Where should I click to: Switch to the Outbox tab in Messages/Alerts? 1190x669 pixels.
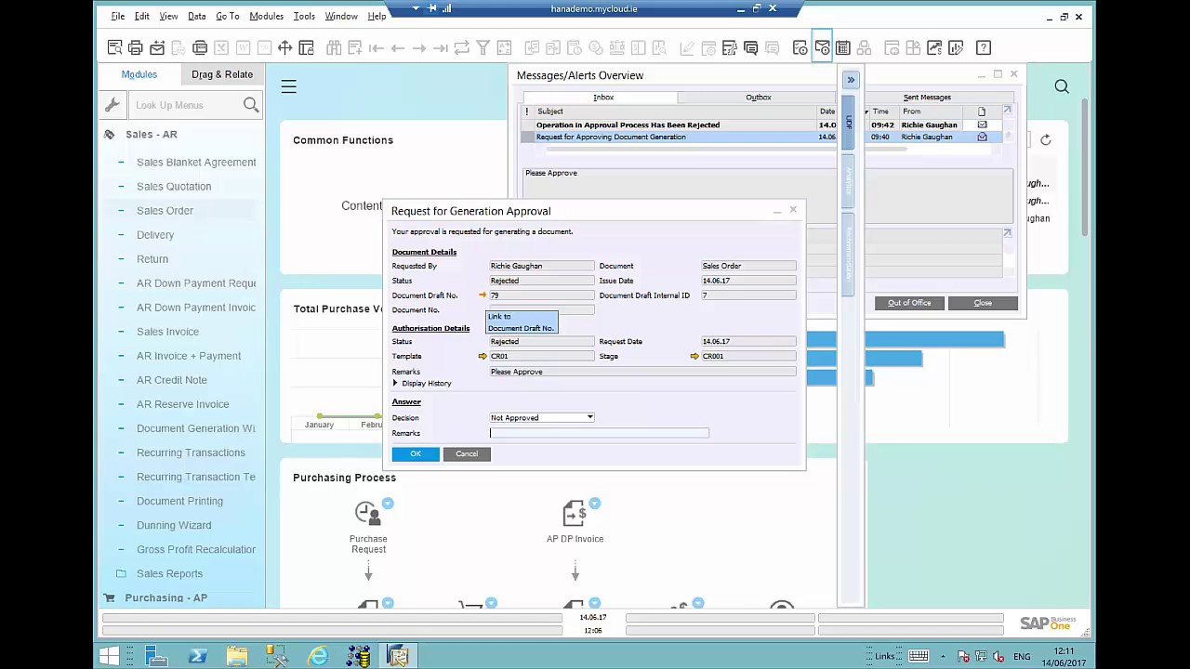point(758,97)
